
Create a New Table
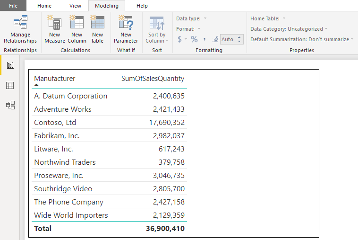pyautogui.click(x=97, y=29)
